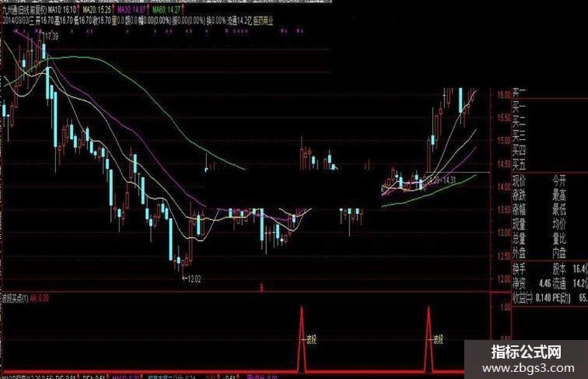Viewport: 588px width, 379px height.
Task: Click the second 波段 signal label
Action: [437, 340]
